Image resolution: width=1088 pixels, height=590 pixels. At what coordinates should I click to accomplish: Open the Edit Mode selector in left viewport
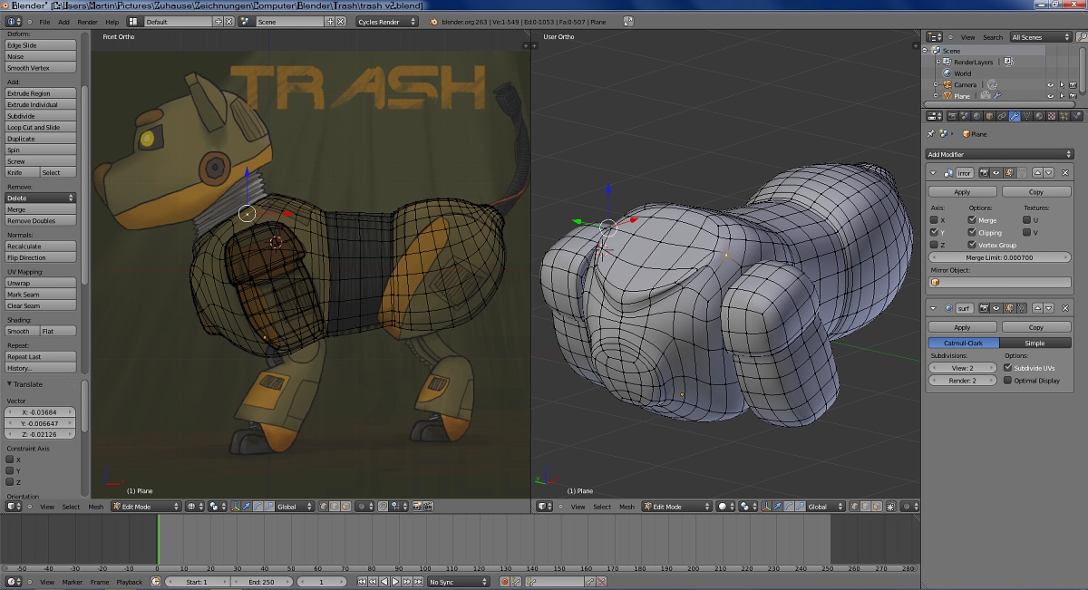[x=145, y=507]
